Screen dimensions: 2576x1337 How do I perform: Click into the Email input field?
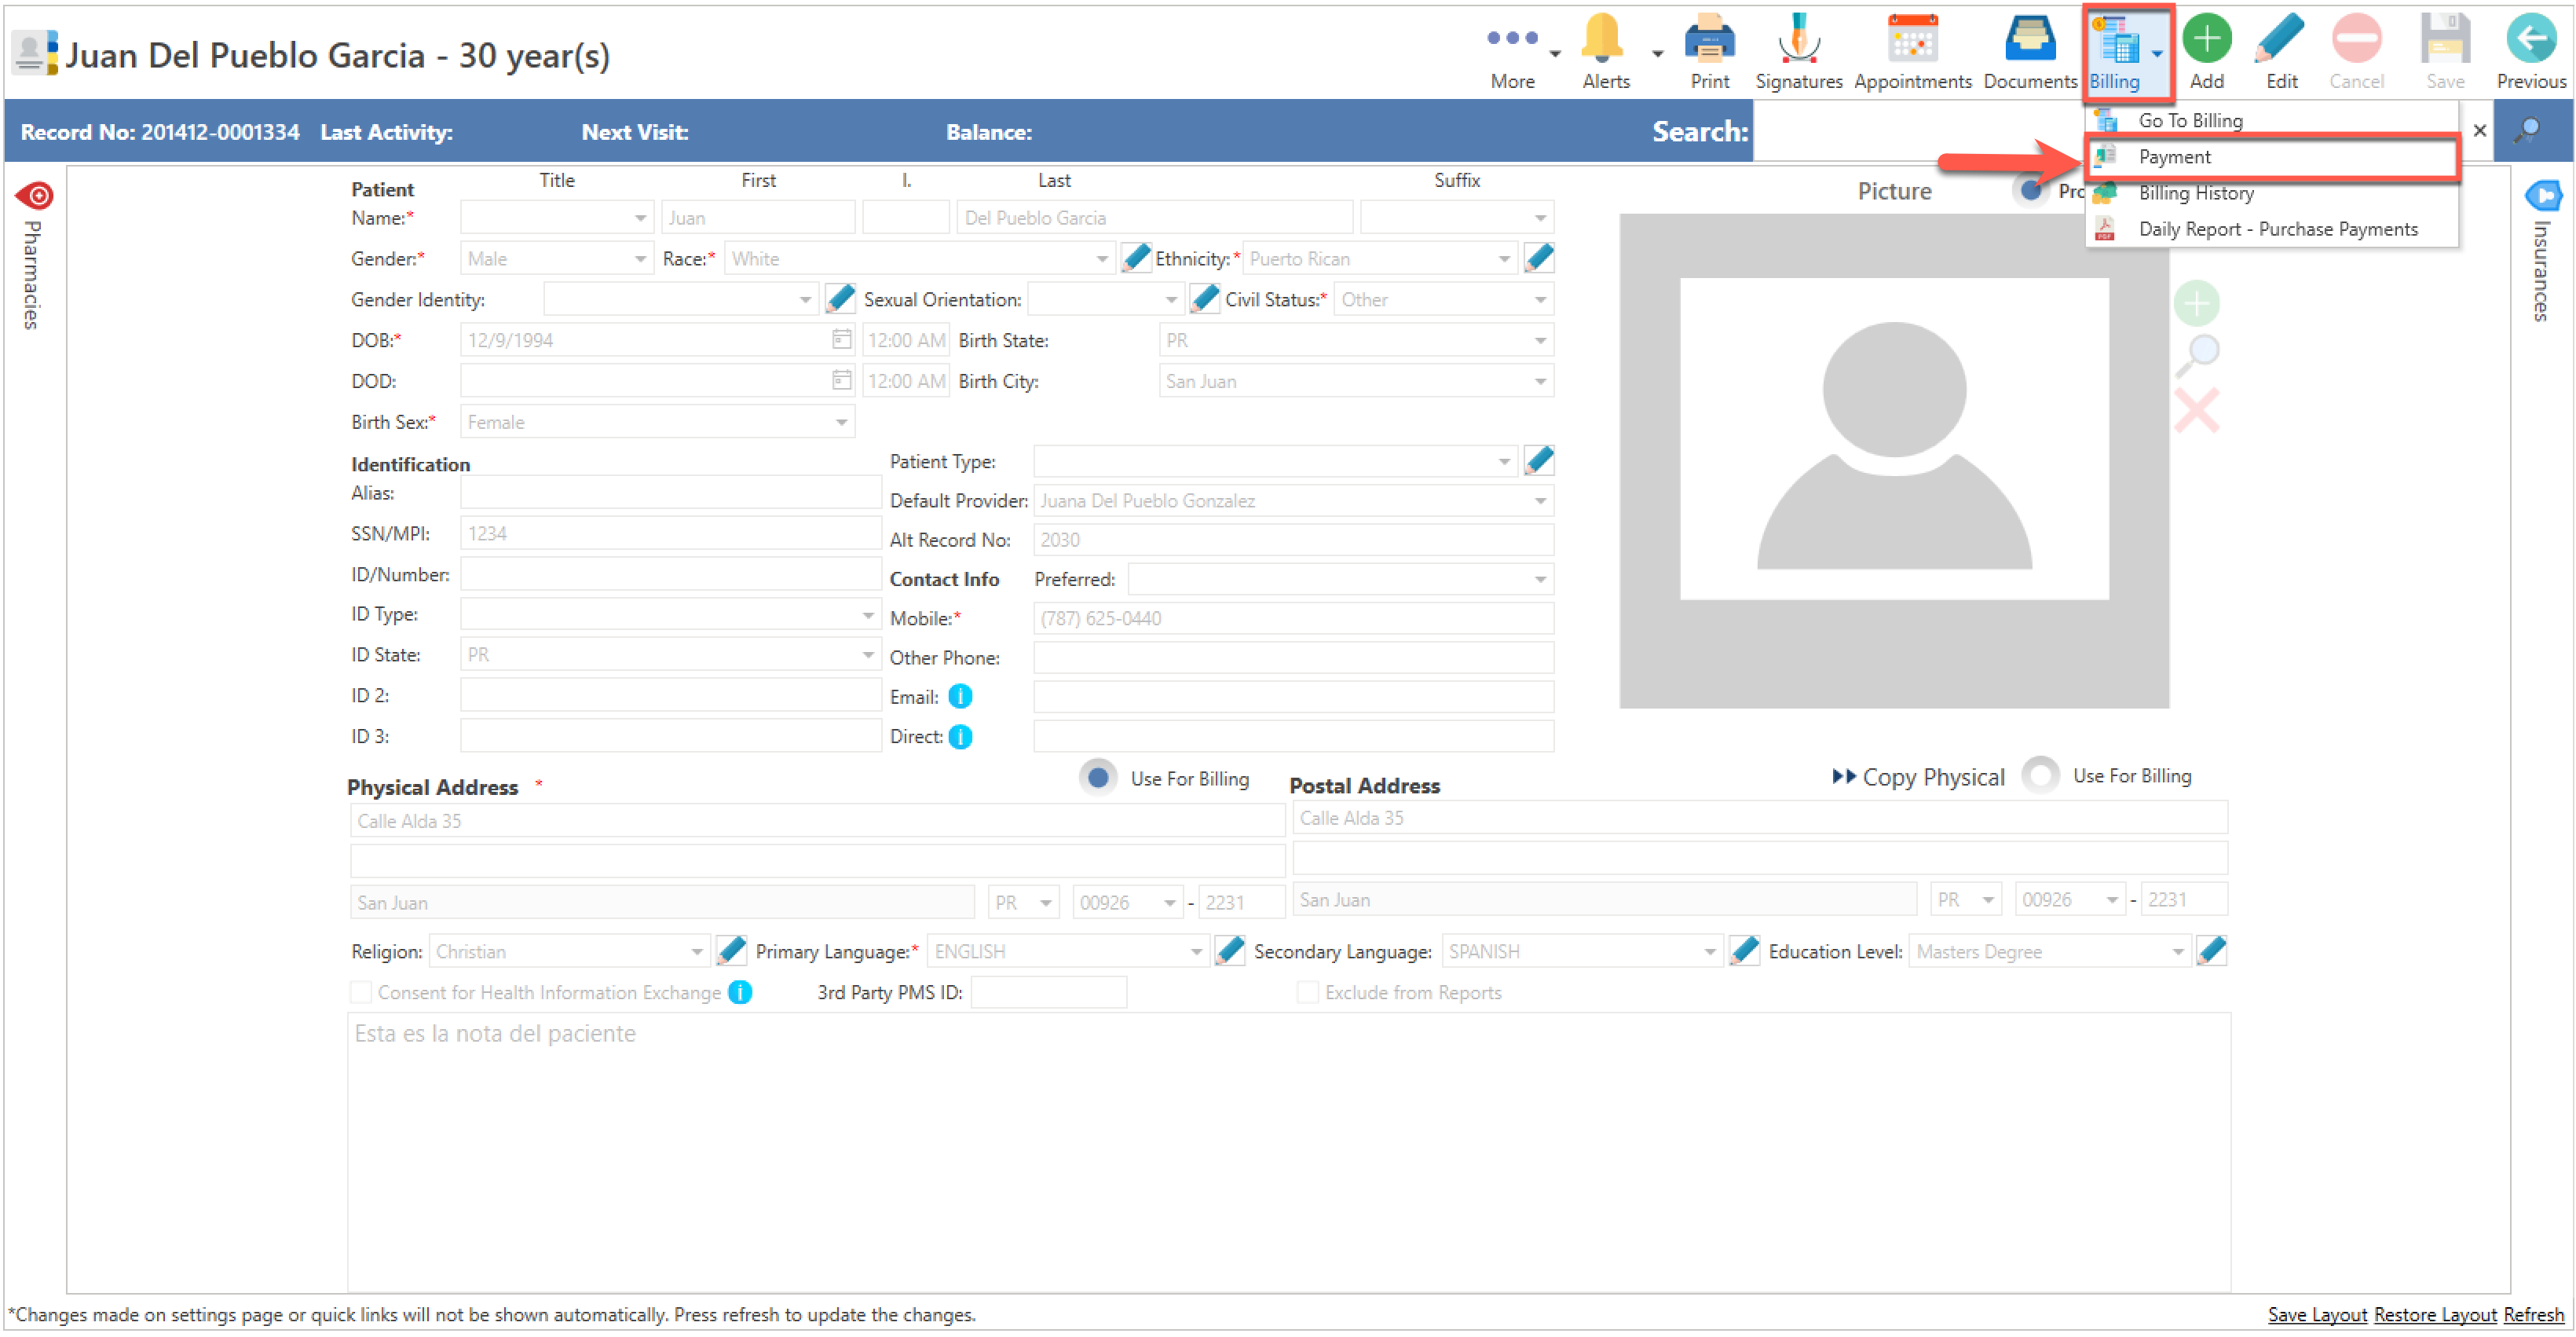(1292, 697)
